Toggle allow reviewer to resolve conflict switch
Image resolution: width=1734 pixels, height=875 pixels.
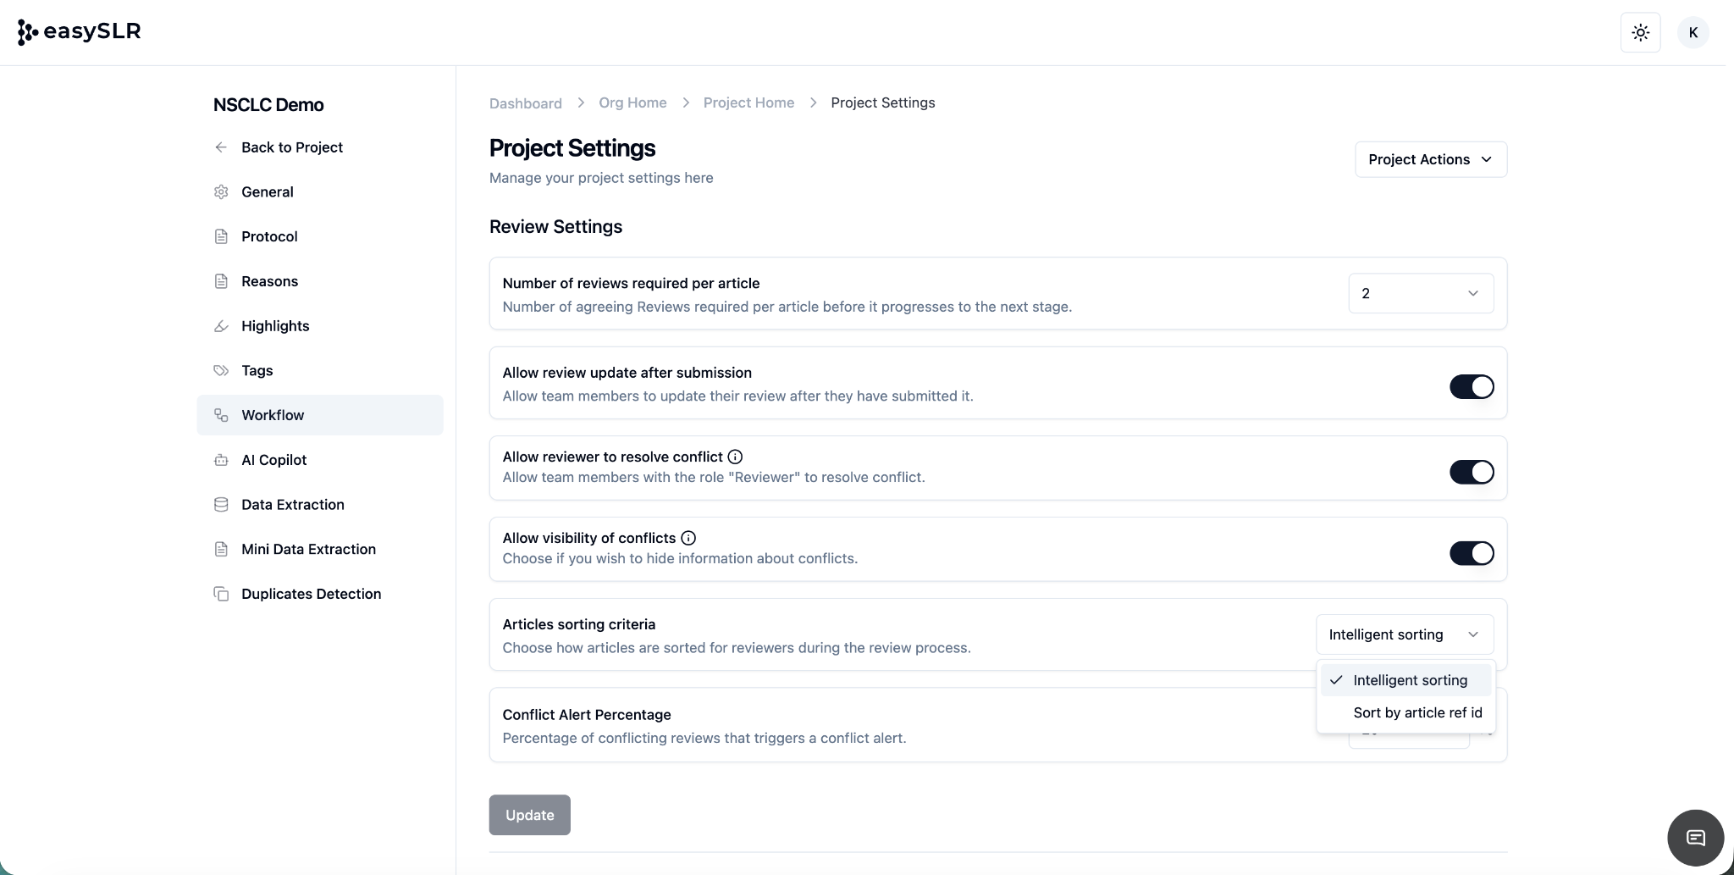tap(1471, 472)
